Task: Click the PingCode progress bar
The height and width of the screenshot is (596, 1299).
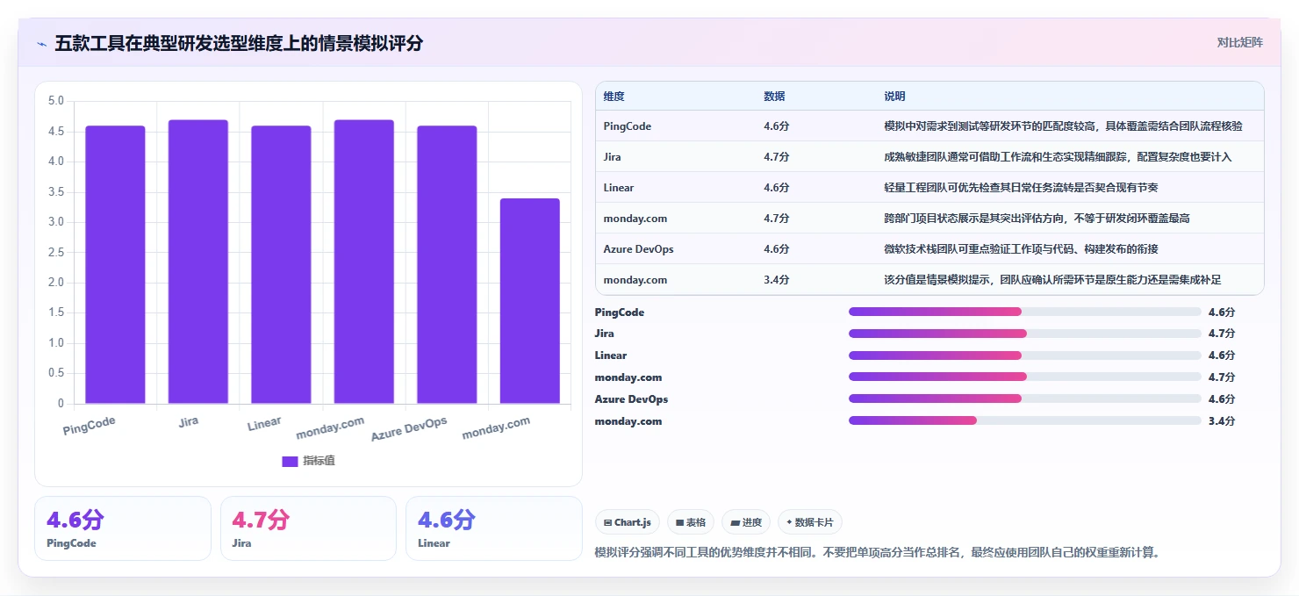Action: tap(1024, 312)
